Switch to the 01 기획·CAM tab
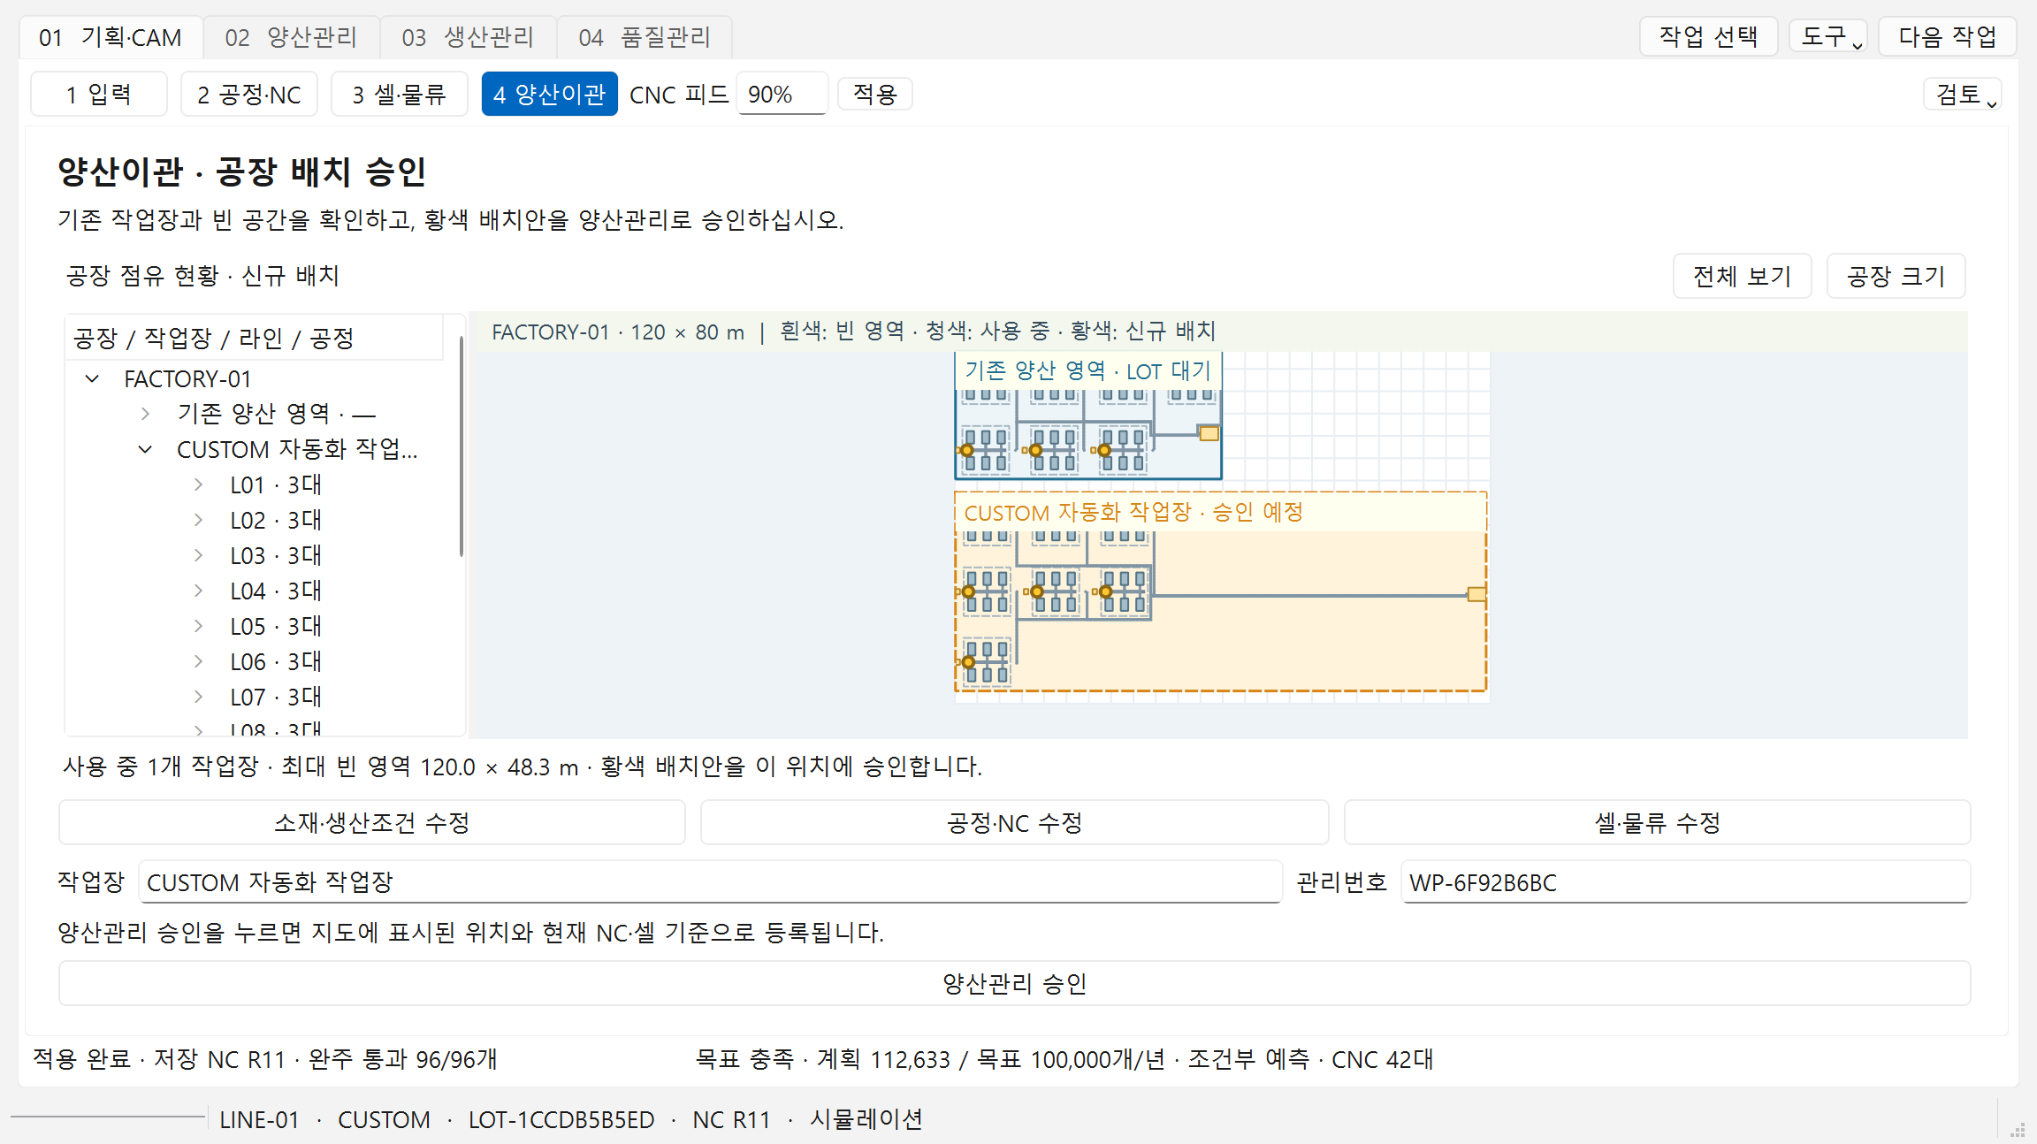 point(111,37)
